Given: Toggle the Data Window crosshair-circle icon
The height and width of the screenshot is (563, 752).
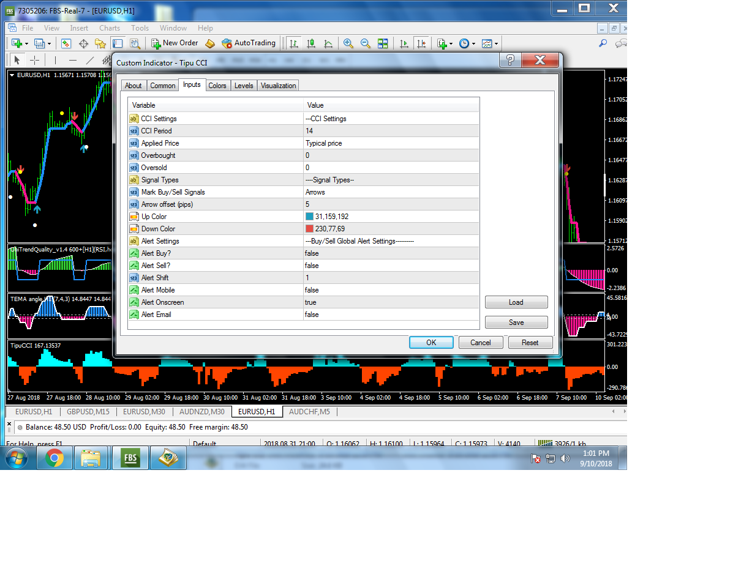Looking at the screenshot, I should pos(83,43).
